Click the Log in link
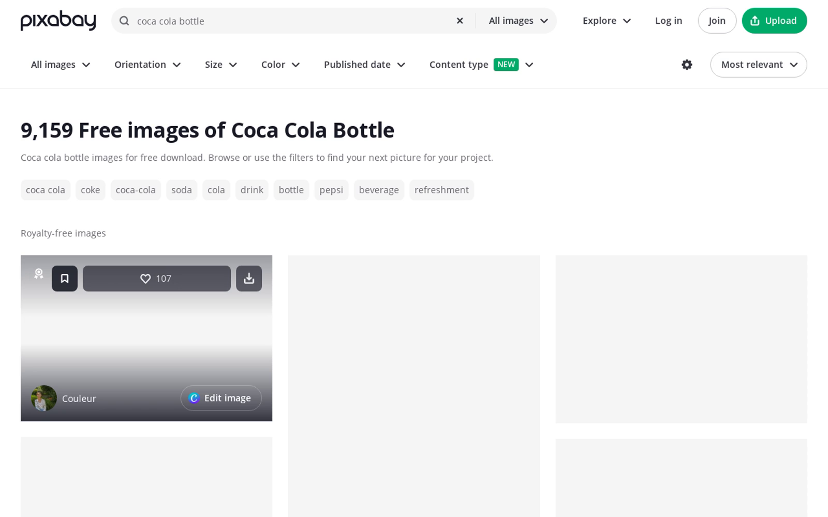The image size is (828, 517). coord(669,21)
